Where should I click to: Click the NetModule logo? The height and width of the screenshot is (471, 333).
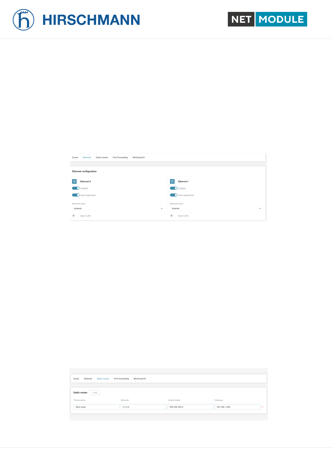pos(267,19)
